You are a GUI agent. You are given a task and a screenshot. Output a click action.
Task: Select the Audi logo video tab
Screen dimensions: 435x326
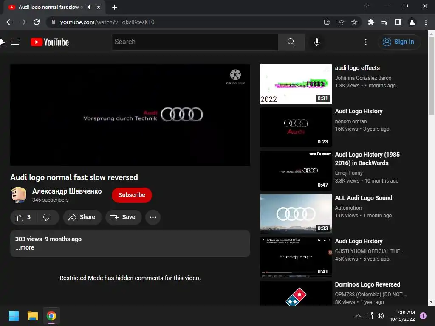click(51, 7)
